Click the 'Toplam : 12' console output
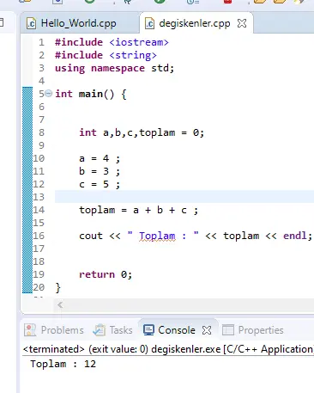Image resolution: width=314 pixels, height=393 pixels. click(x=63, y=364)
